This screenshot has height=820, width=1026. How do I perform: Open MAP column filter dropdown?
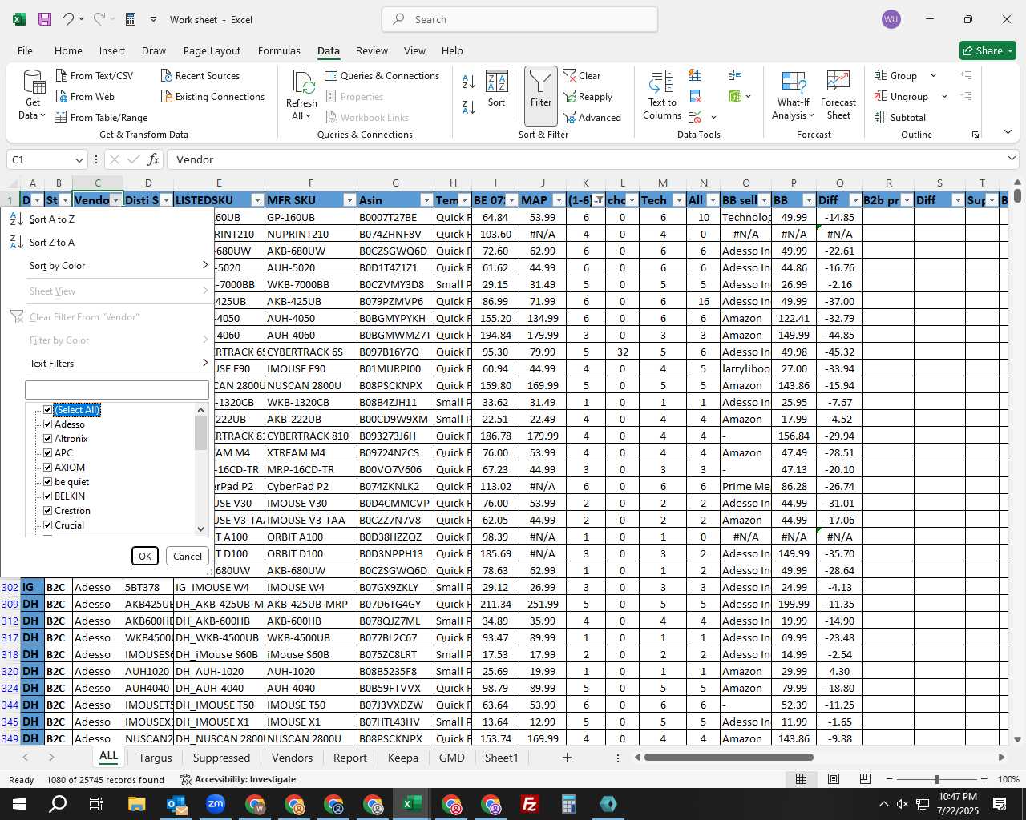point(558,200)
